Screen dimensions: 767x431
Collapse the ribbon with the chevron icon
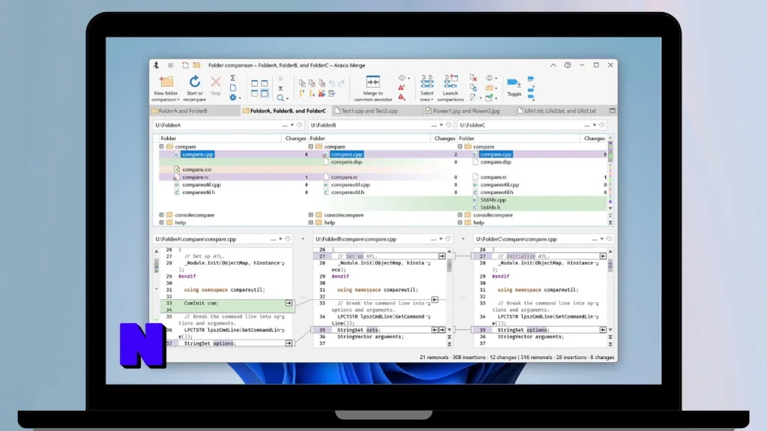coord(554,65)
